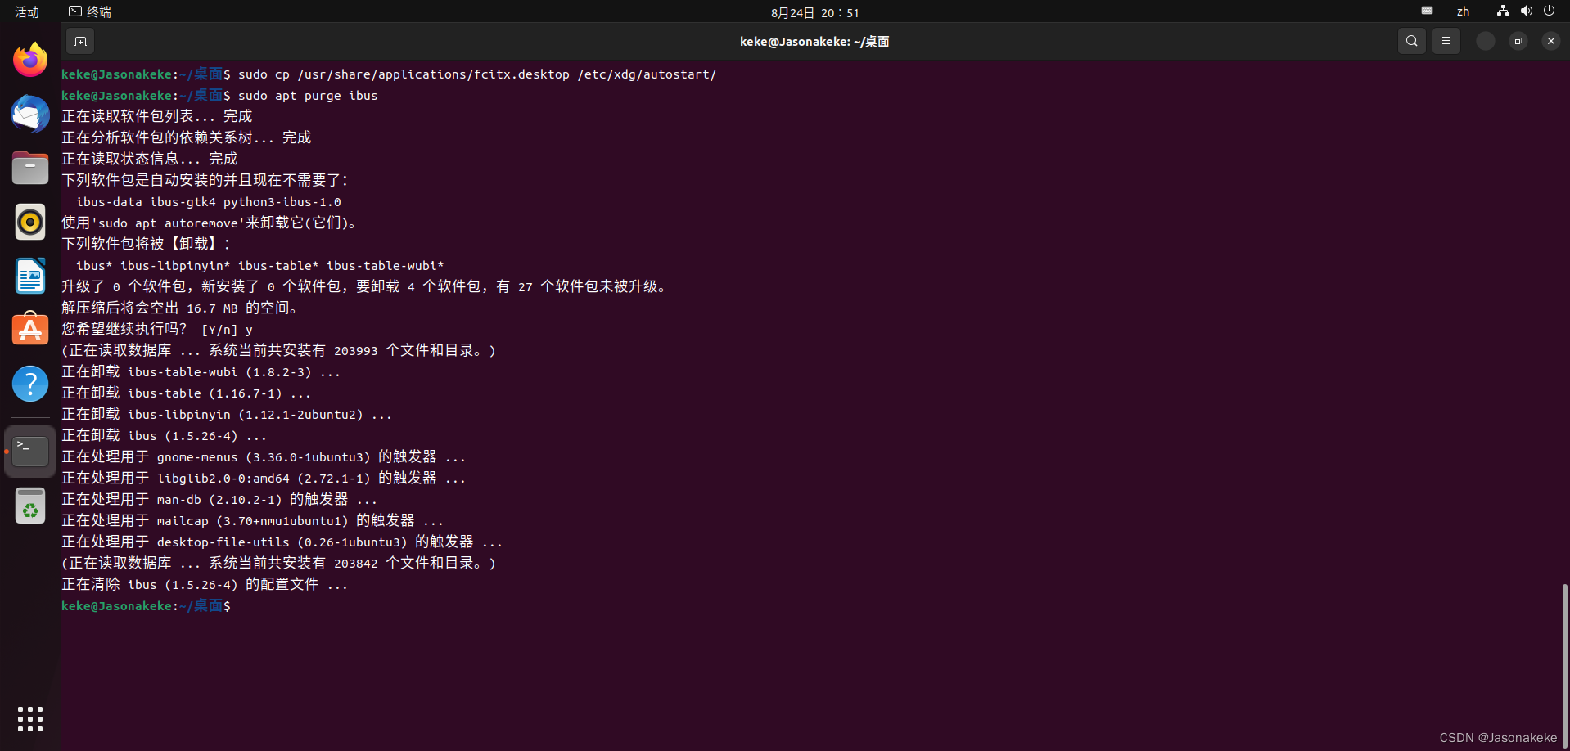Switch input method via the zh indicator
Screen dimensions: 1570x751
1464,11
